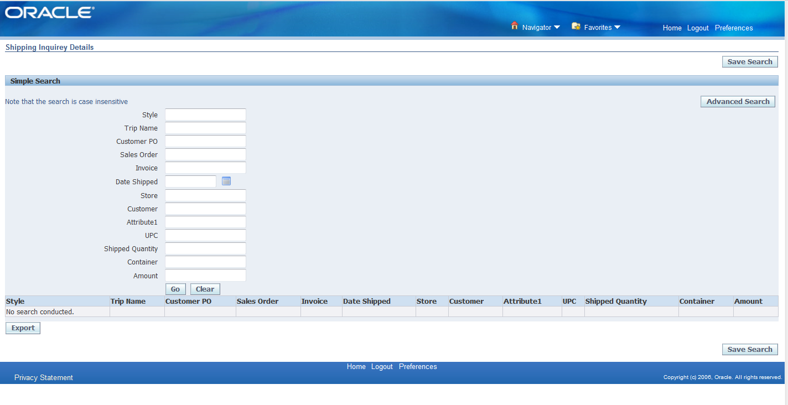
Task: Click the Customer PO input field
Action: tap(205, 141)
